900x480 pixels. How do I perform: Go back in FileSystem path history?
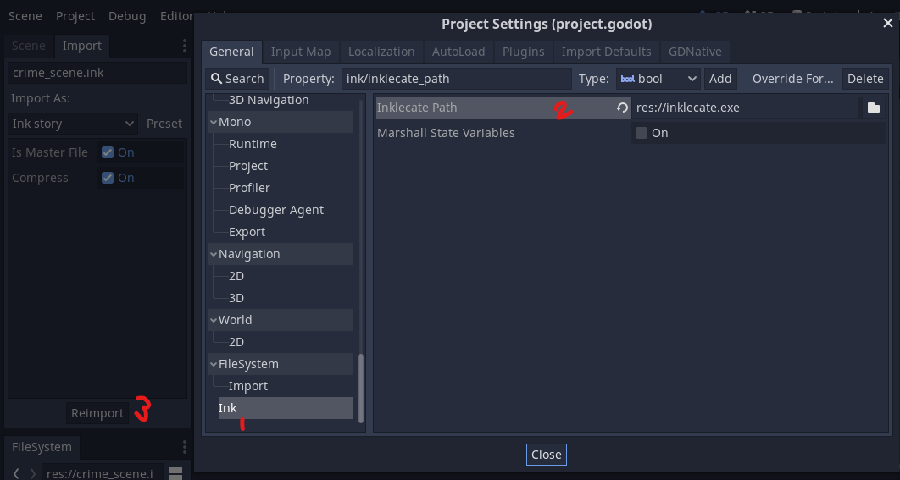click(x=16, y=474)
